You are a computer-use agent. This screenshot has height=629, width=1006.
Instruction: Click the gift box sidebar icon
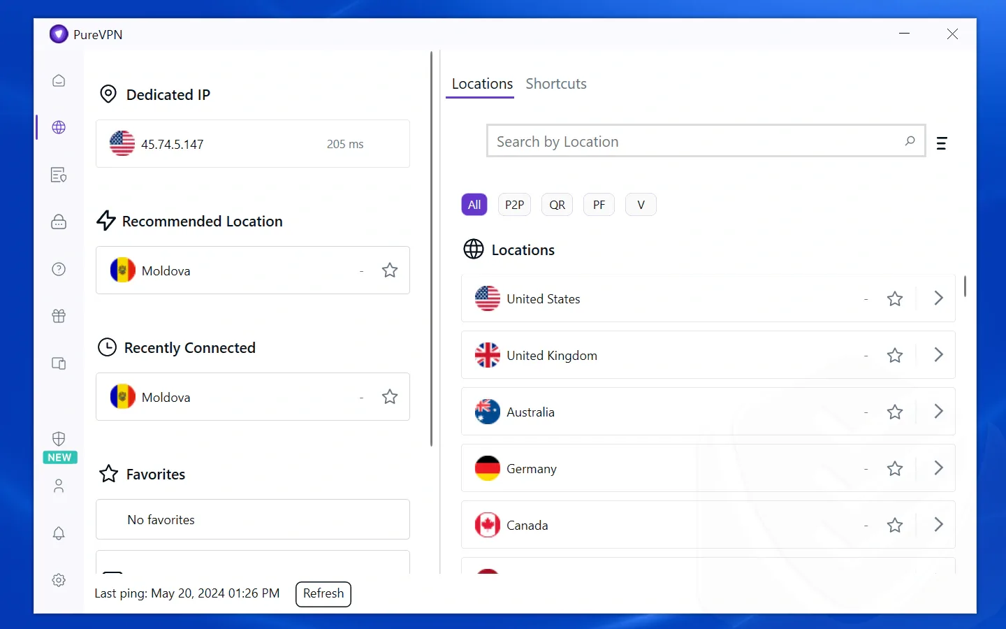click(x=59, y=316)
